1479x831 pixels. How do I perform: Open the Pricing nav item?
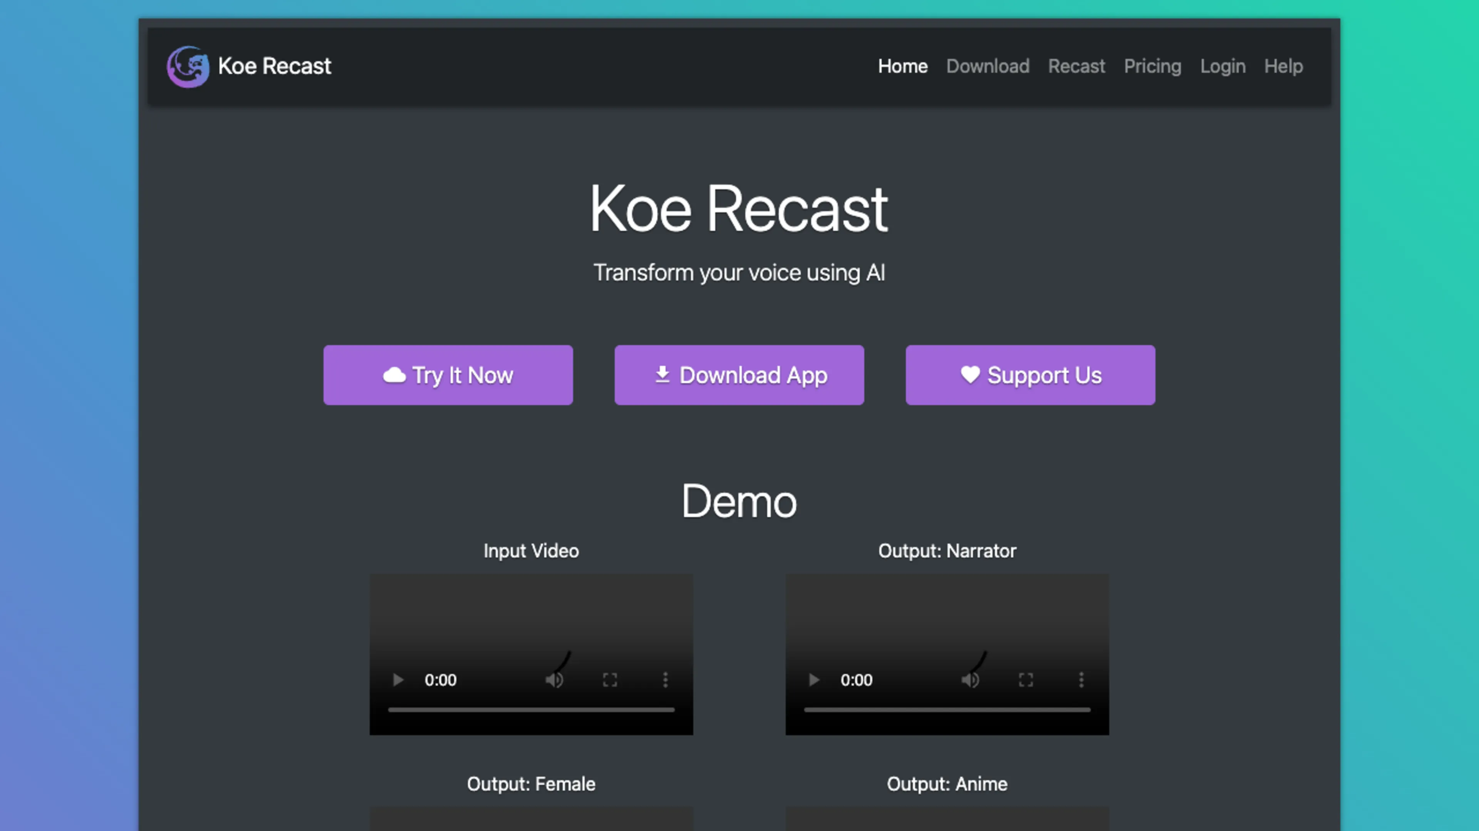click(x=1152, y=67)
